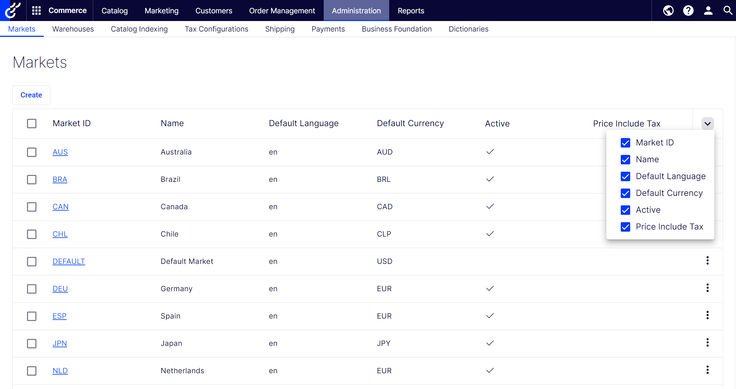This screenshot has height=389, width=736.
Task: Click the Create market button
Action: coord(31,95)
